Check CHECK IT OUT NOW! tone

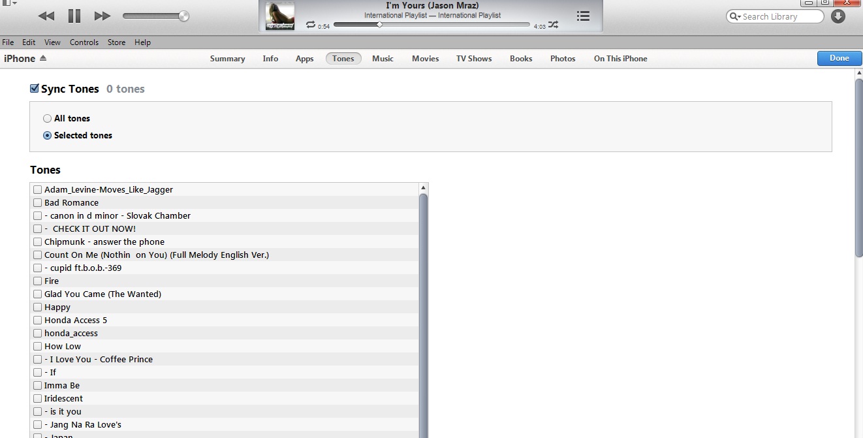pyautogui.click(x=37, y=229)
